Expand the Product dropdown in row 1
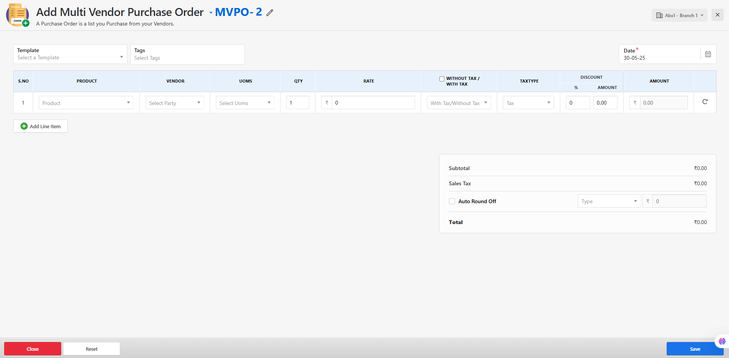729x358 pixels. tap(86, 103)
